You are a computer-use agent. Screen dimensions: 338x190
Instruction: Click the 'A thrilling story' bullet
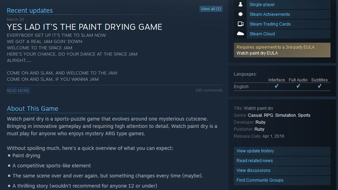(84, 186)
